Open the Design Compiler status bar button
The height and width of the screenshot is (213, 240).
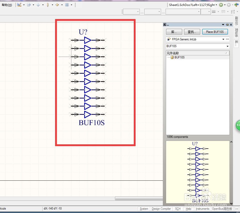point(161,209)
